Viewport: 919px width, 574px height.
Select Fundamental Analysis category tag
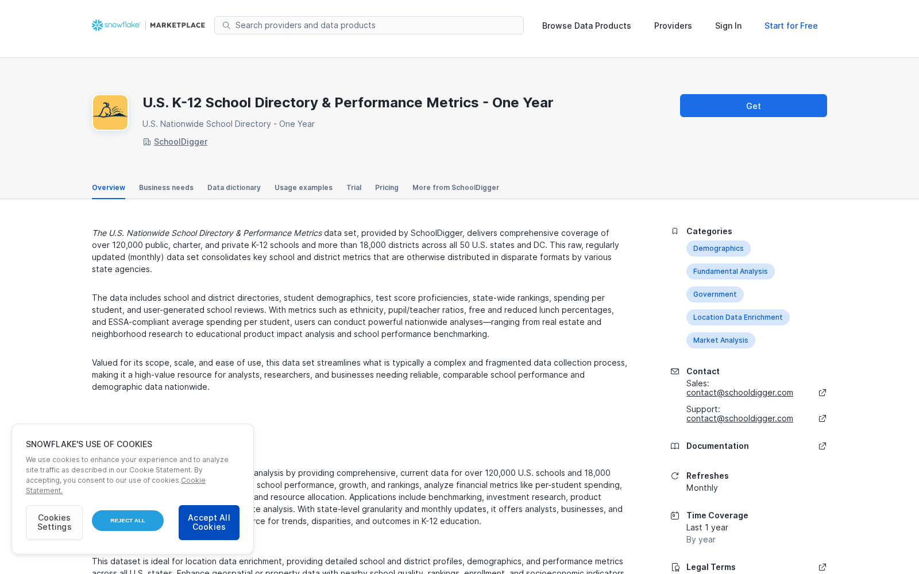click(x=730, y=272)
